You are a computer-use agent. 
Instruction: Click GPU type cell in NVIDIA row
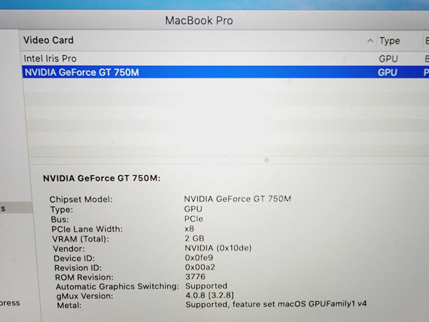pyautogui.click(x=387, y=72)
